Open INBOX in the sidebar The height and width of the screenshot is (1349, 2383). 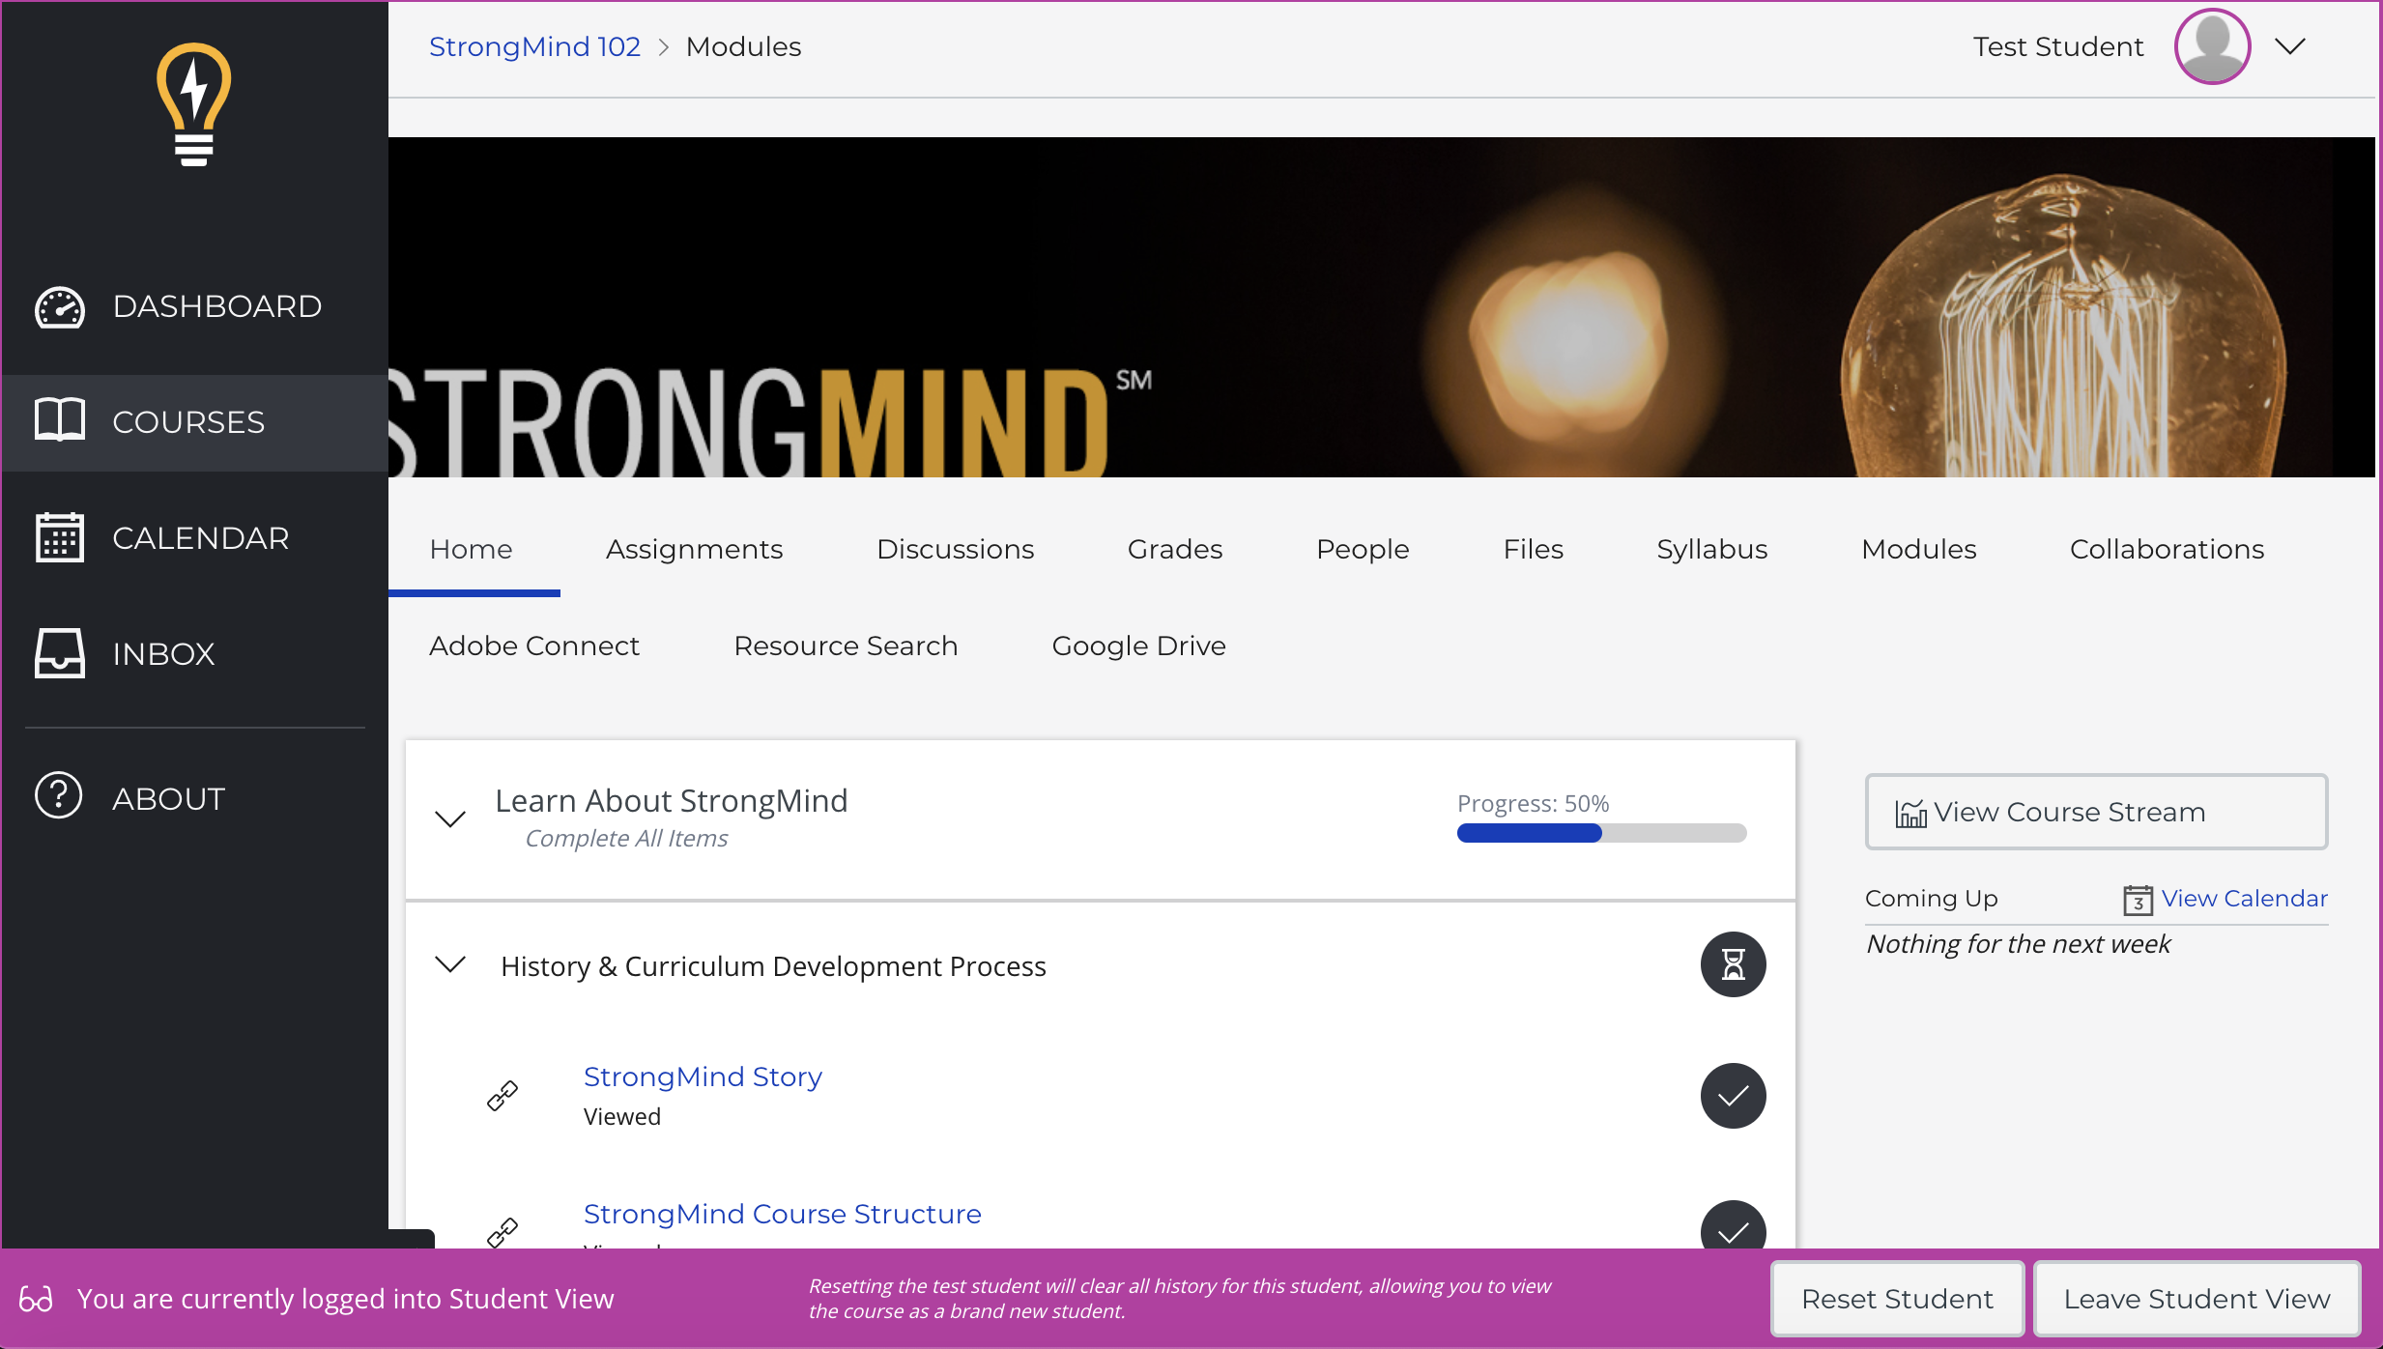pos(195,654)
